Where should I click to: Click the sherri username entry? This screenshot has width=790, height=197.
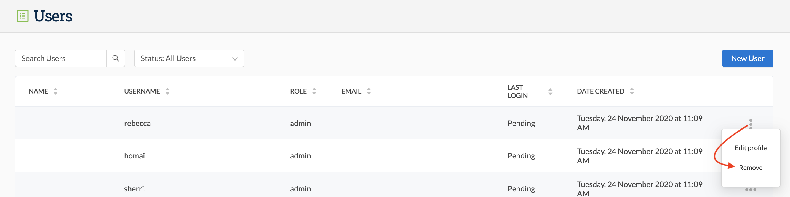135,189
